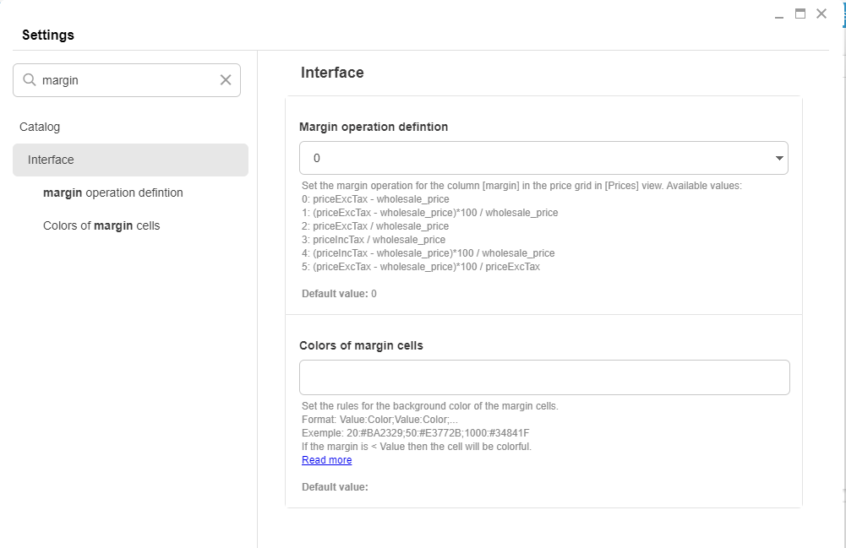Image resolution: width=846 pixels, height=548 pixels.
Task: Focus the margin search field
Action: 127,80
